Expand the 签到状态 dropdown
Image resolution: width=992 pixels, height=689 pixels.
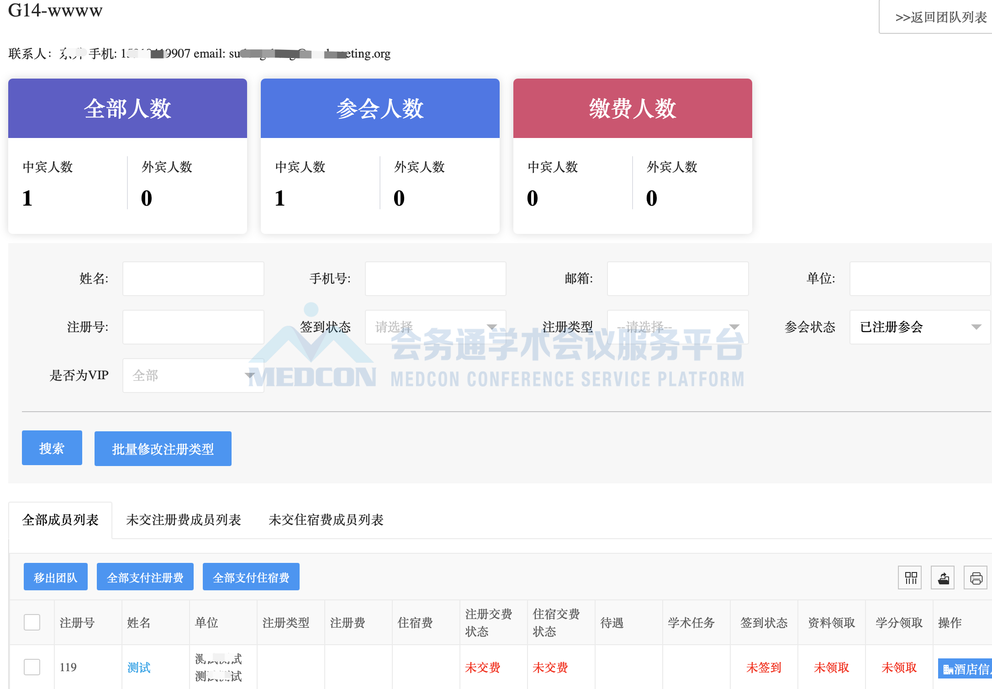[x=435, y=327]
